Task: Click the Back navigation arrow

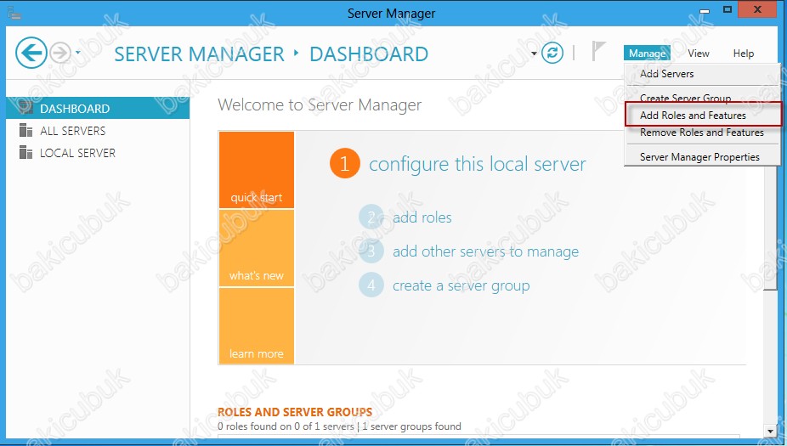Action: (x=31, y=53)
